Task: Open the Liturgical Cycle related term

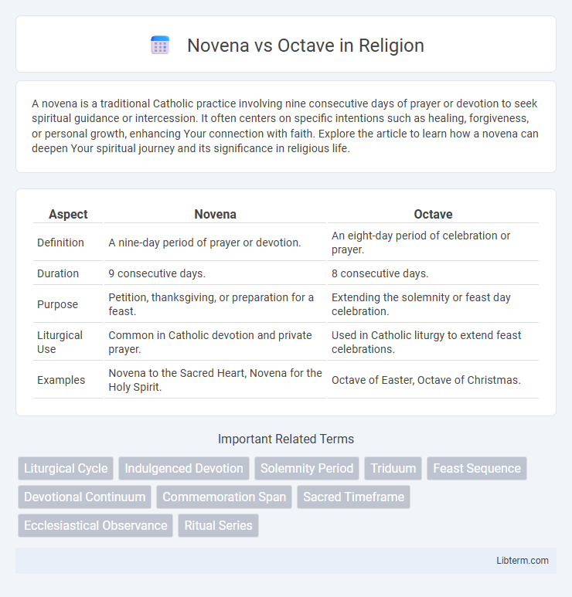Action: pos(66,468)
